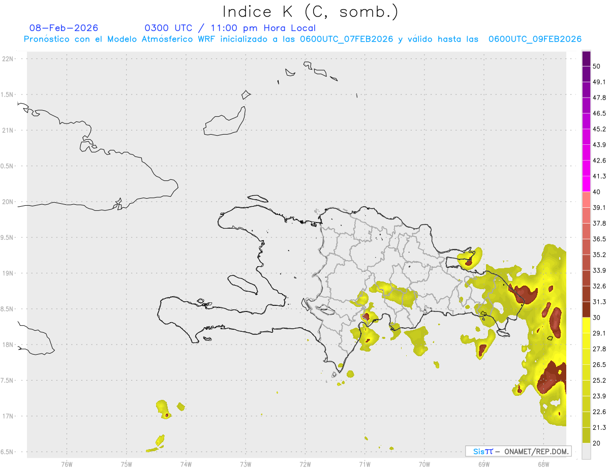Click the "70W" longitude label
This screenshot has height=471, width=610.
click(x=424, y=464)
